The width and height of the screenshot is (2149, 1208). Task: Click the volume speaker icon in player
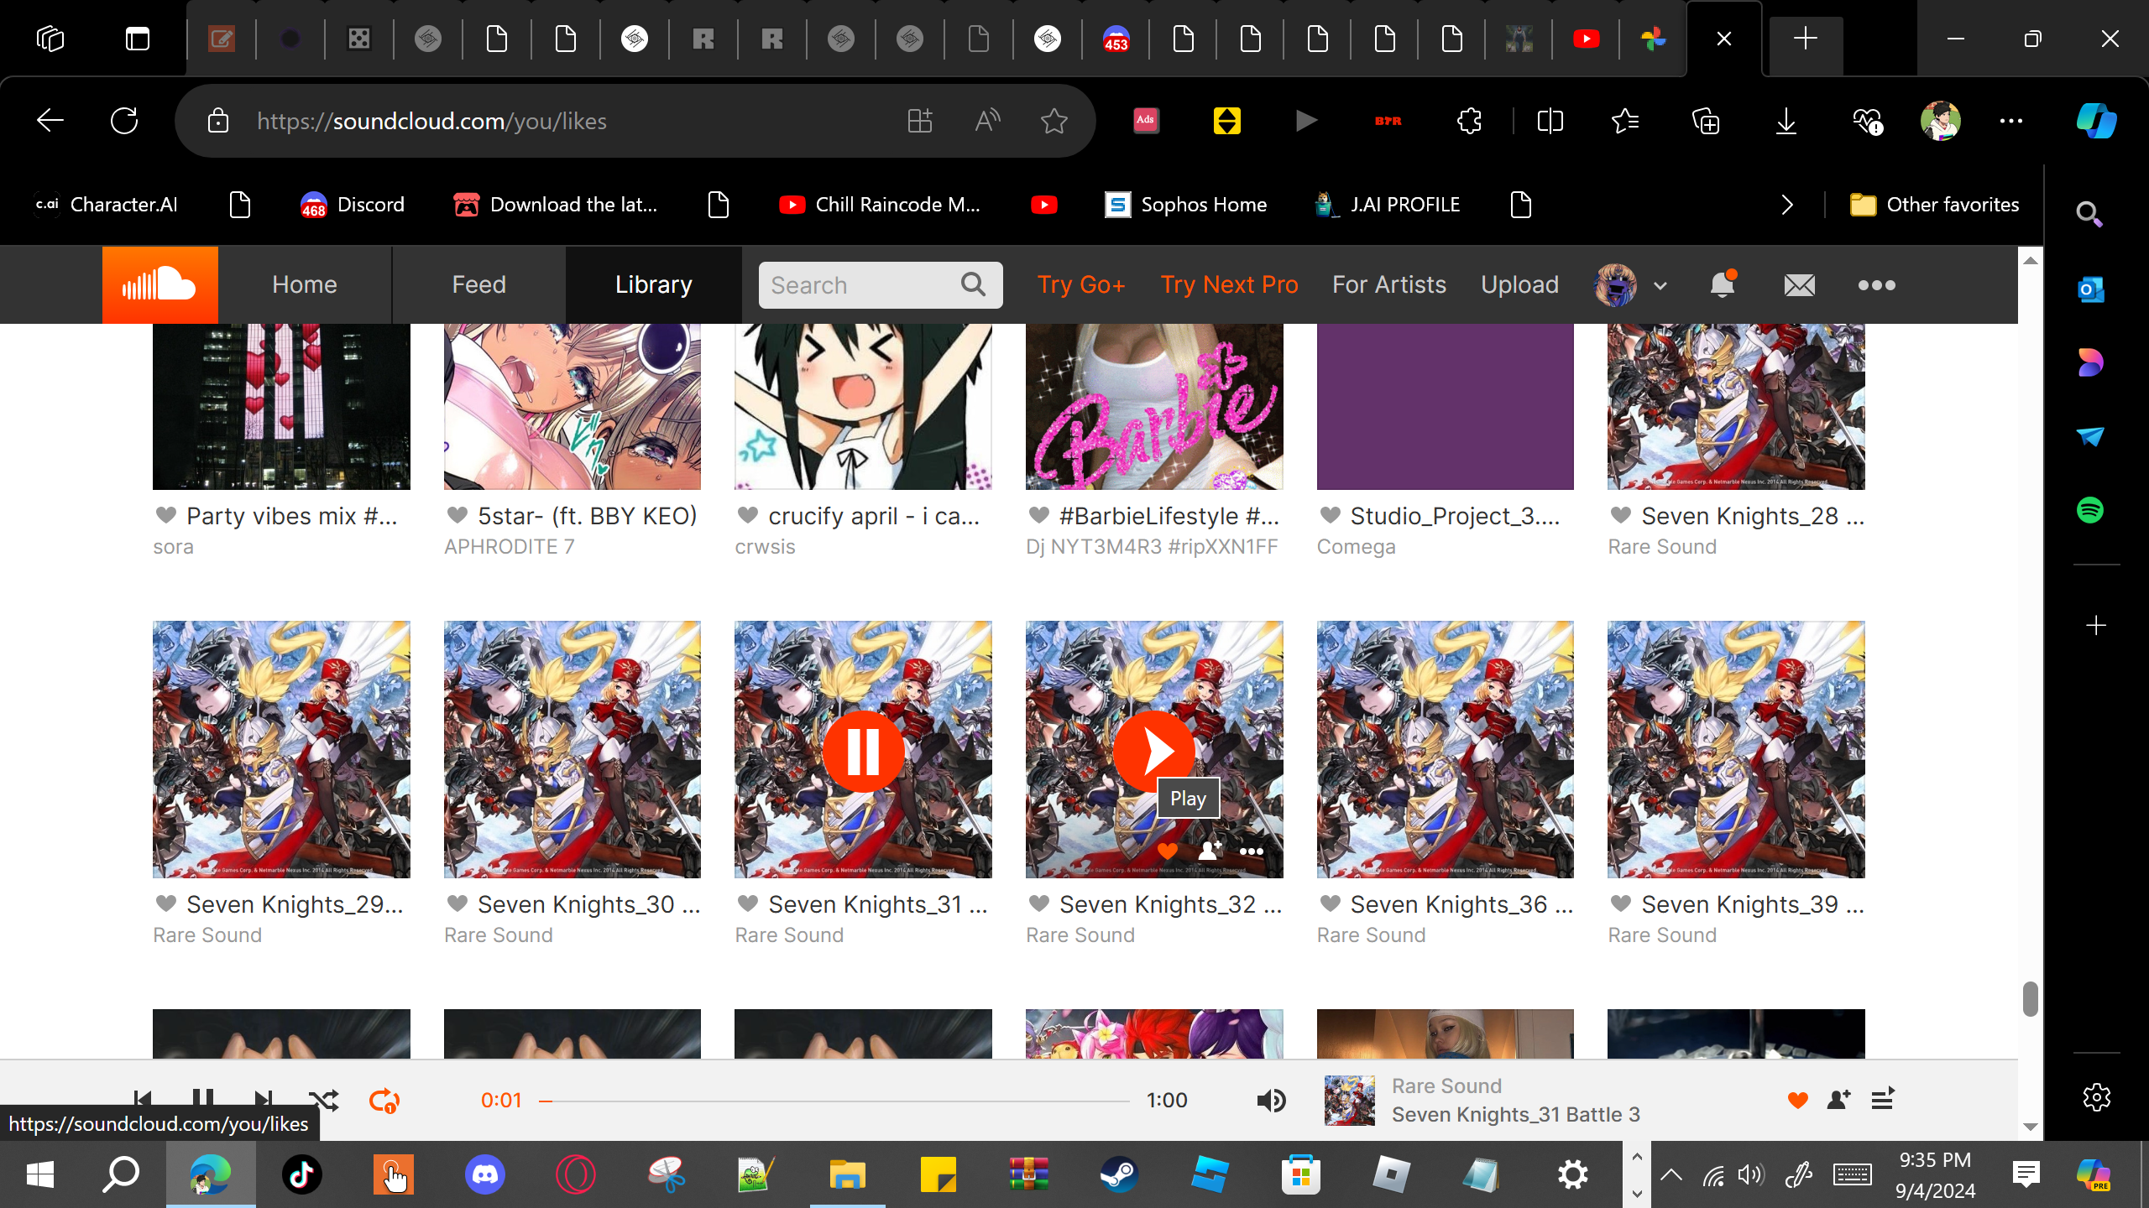click(1271, 1100)
